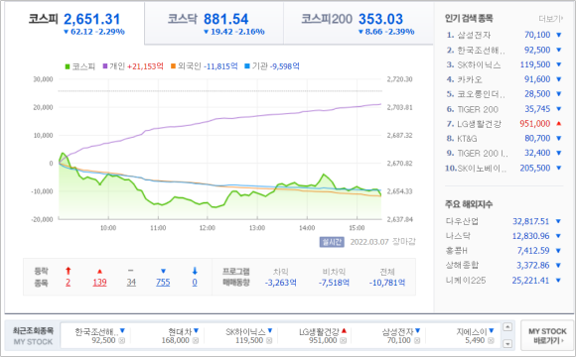This screenshot has height=357, width=576.
Task: Click MY STOCK 바로가기 button
Action: pyautogui.click(x=547, y=336)
